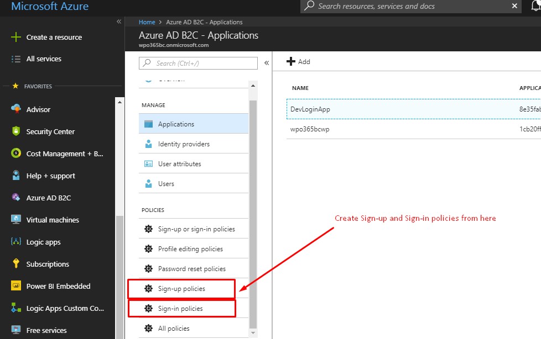Click the Advisor cloud icon
This screenshot has width=541, height=339.
pos(16,109)
